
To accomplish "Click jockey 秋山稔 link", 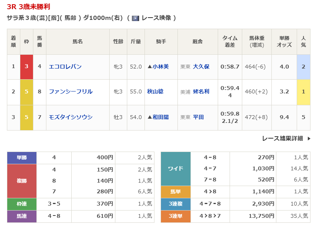I will pos(155,91).
